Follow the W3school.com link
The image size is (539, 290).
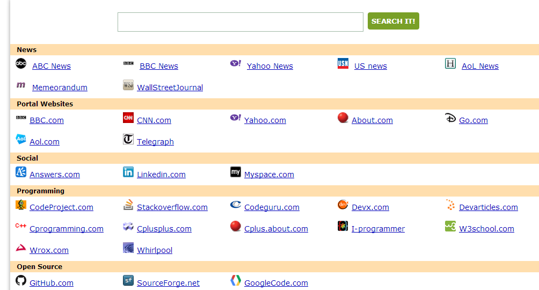pos(487,229)
